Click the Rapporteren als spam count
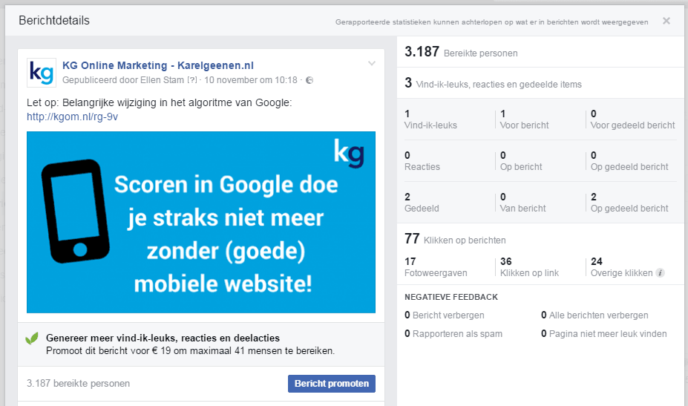688x406 pixels. (453, 333)
